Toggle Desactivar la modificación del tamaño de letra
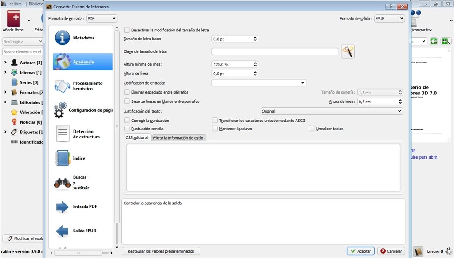Screen dimensions: 454x258 click(127, 30)
